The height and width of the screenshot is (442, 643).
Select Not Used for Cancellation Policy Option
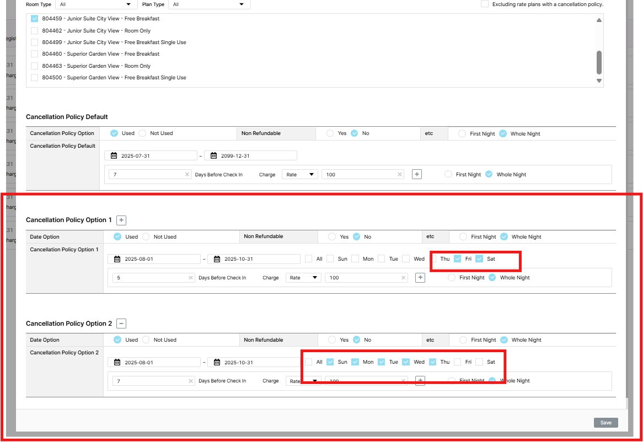click(142, 133)
